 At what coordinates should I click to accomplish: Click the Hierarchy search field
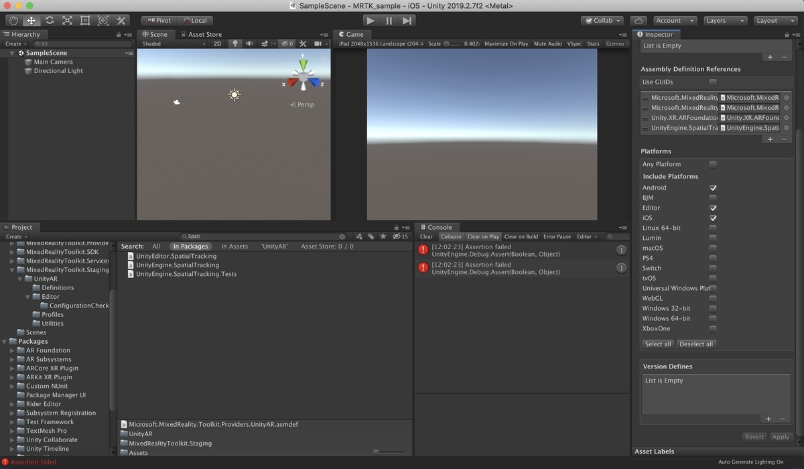point(82,44)
